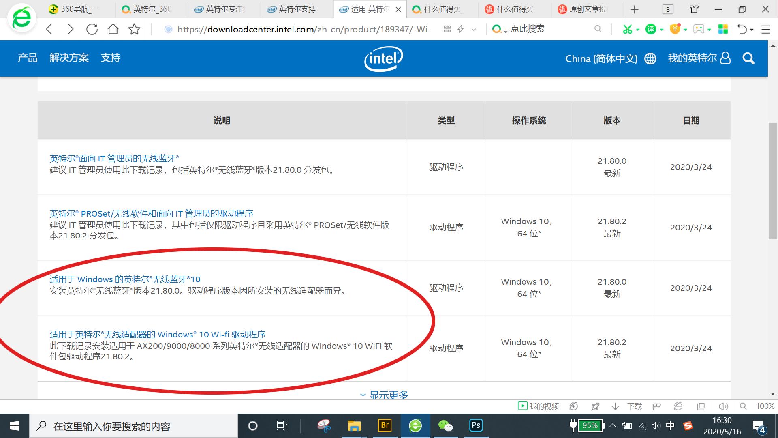The image size is (778, 438).
Task: Open the 解决方案 menu on Intel site
Action: [x=70, y=58]
